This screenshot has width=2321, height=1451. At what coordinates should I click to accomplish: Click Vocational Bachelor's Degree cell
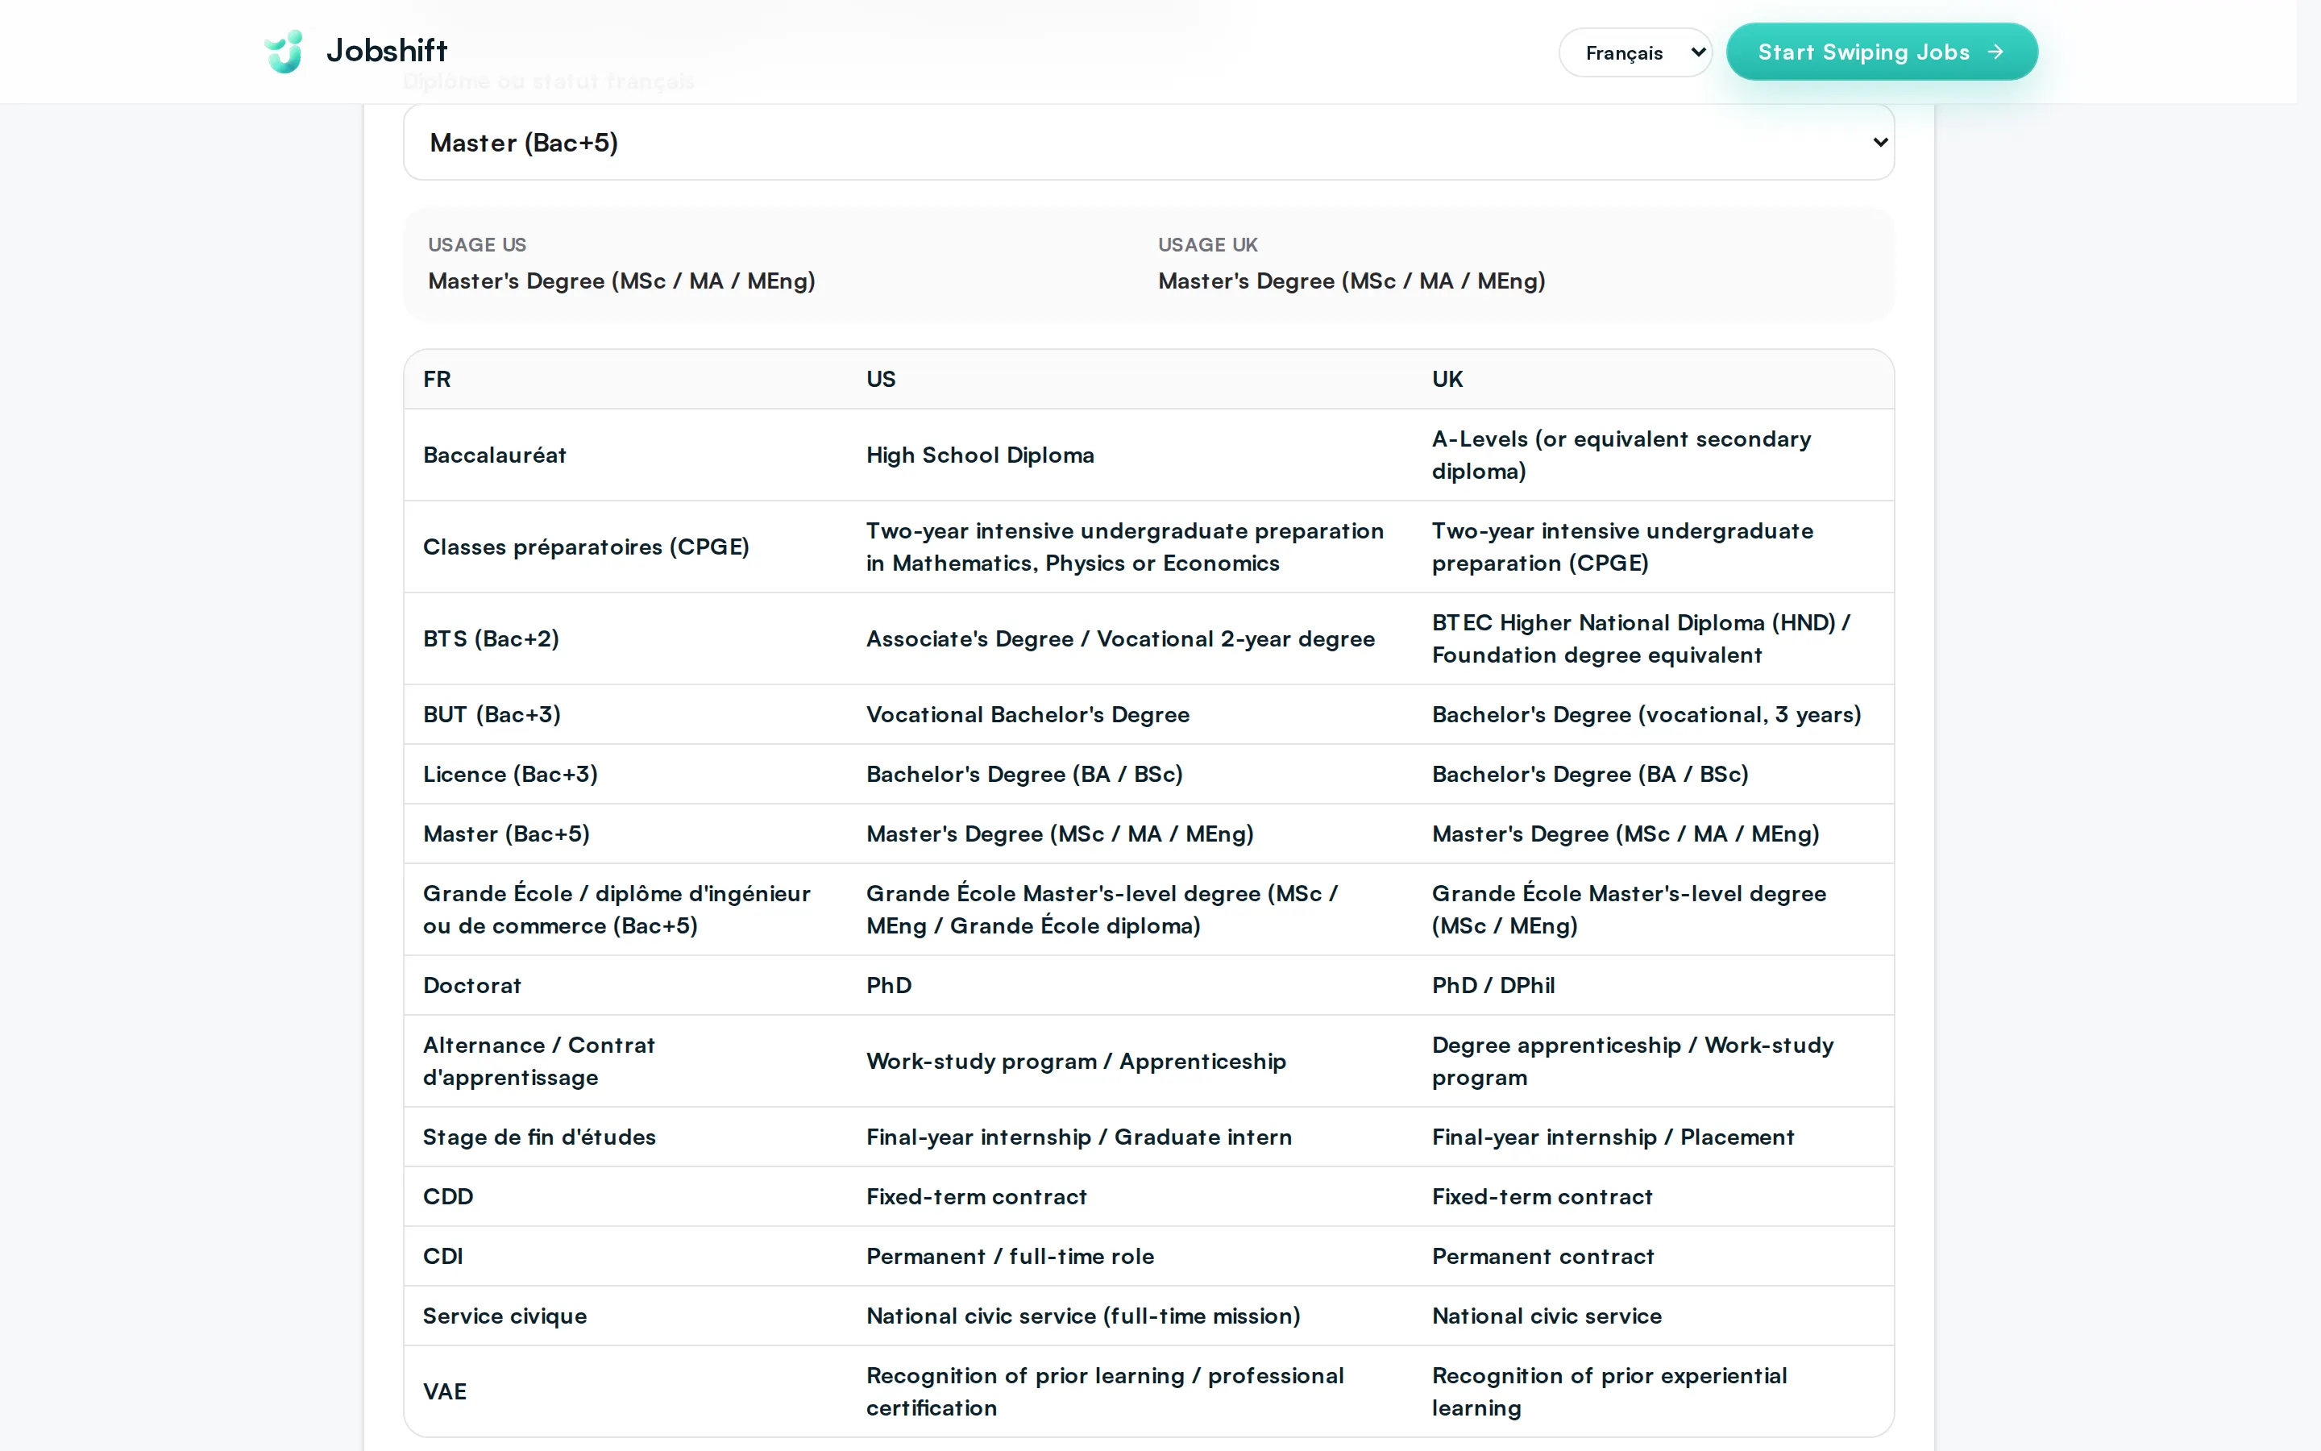pos(1028,715)
